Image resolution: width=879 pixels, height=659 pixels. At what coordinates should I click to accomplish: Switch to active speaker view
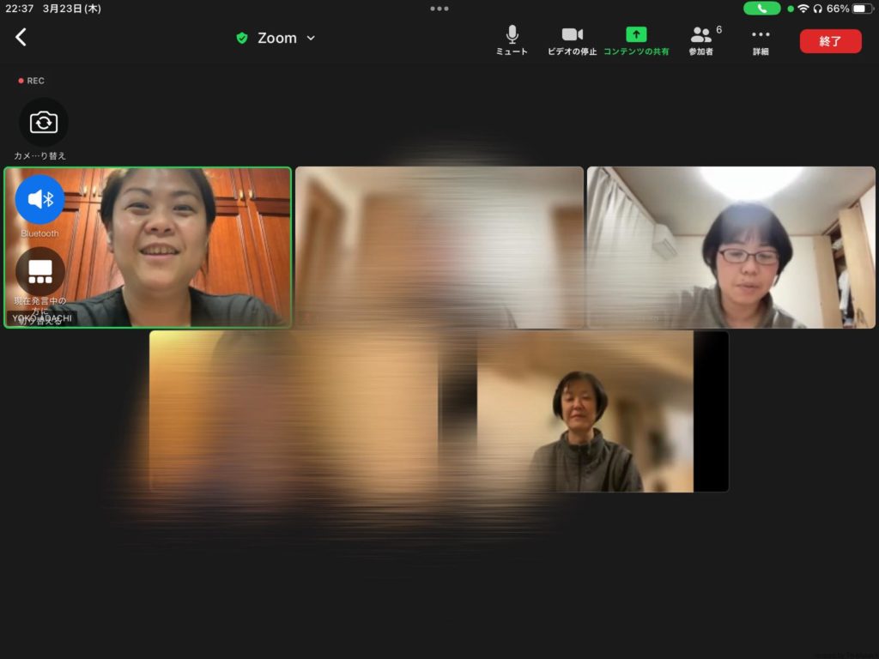[x=40, y=272]
